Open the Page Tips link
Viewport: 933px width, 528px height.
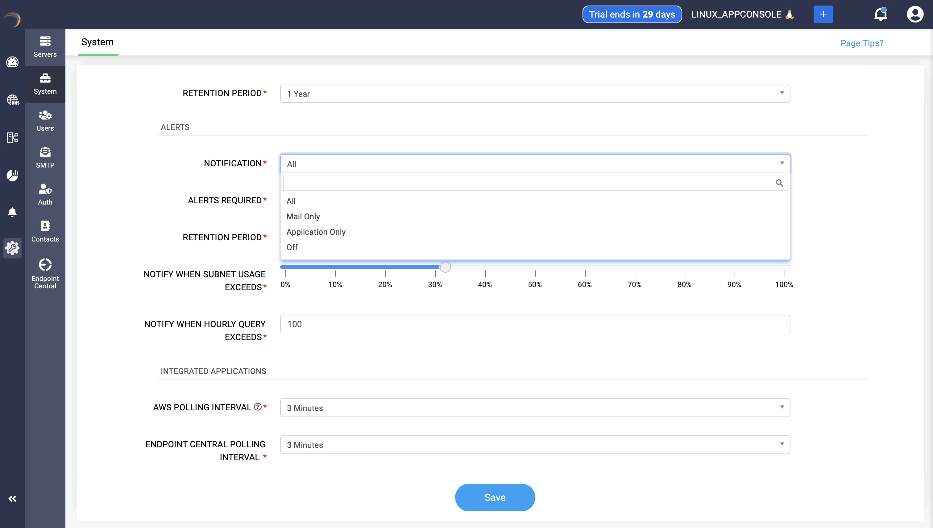pyautogui.click(x=861, y=43)
